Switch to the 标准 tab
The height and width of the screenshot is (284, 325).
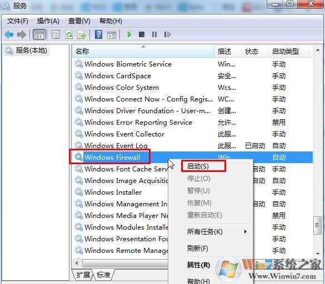pyautogui.click(x=103, y=275)
